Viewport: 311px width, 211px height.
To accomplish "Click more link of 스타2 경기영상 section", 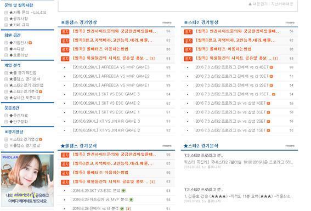I will pyautogui.click(x=290, y=22).
